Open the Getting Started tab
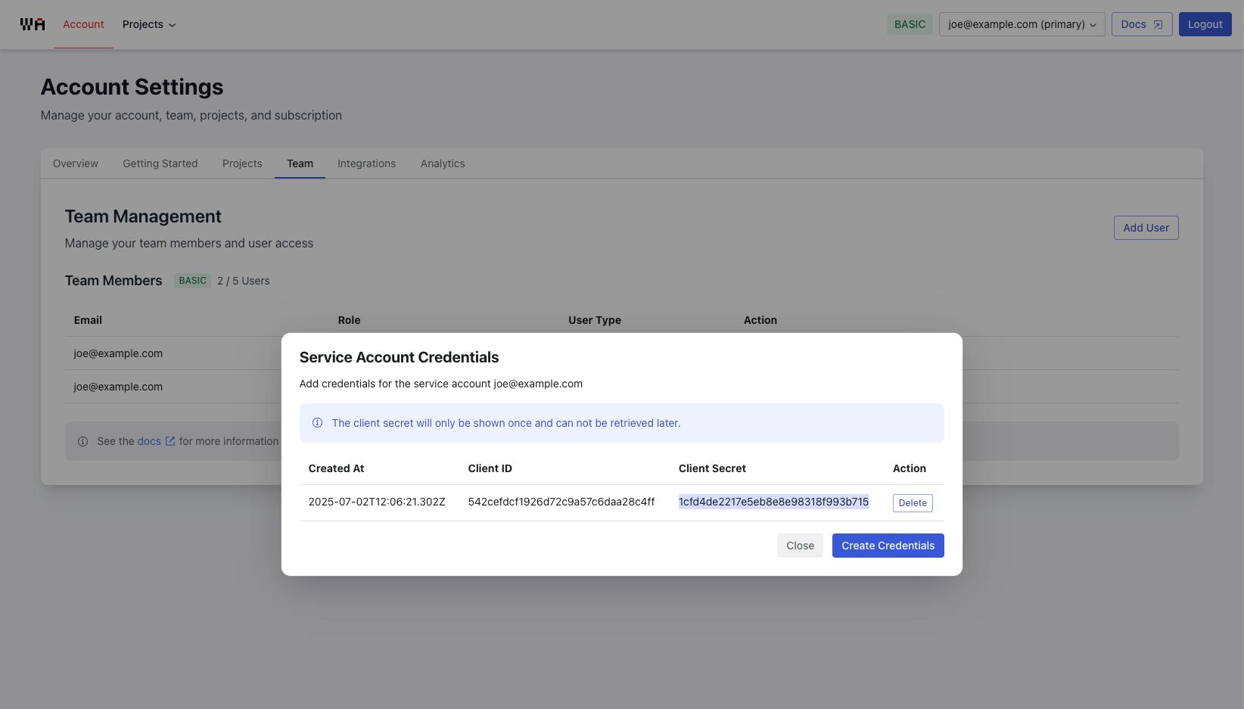Image resolution: width=1244 pixels, height=709 pixels. point(160,163)
